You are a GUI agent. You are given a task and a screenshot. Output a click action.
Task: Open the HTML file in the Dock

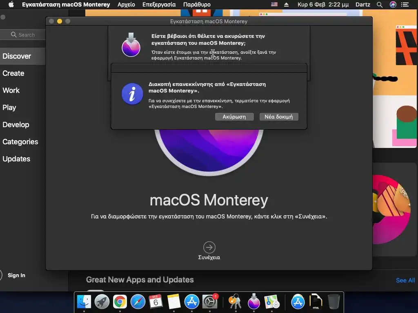316,301
